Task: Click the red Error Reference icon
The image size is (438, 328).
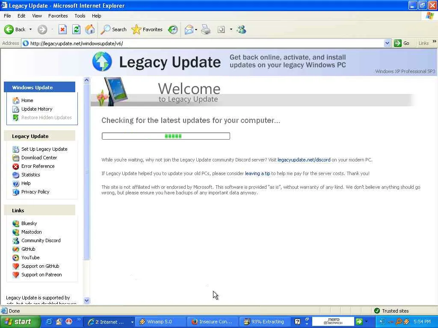Action: tap(16, 166)
